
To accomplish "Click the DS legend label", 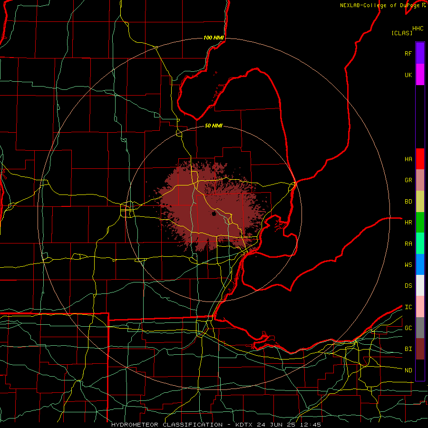I will point(408,285).
